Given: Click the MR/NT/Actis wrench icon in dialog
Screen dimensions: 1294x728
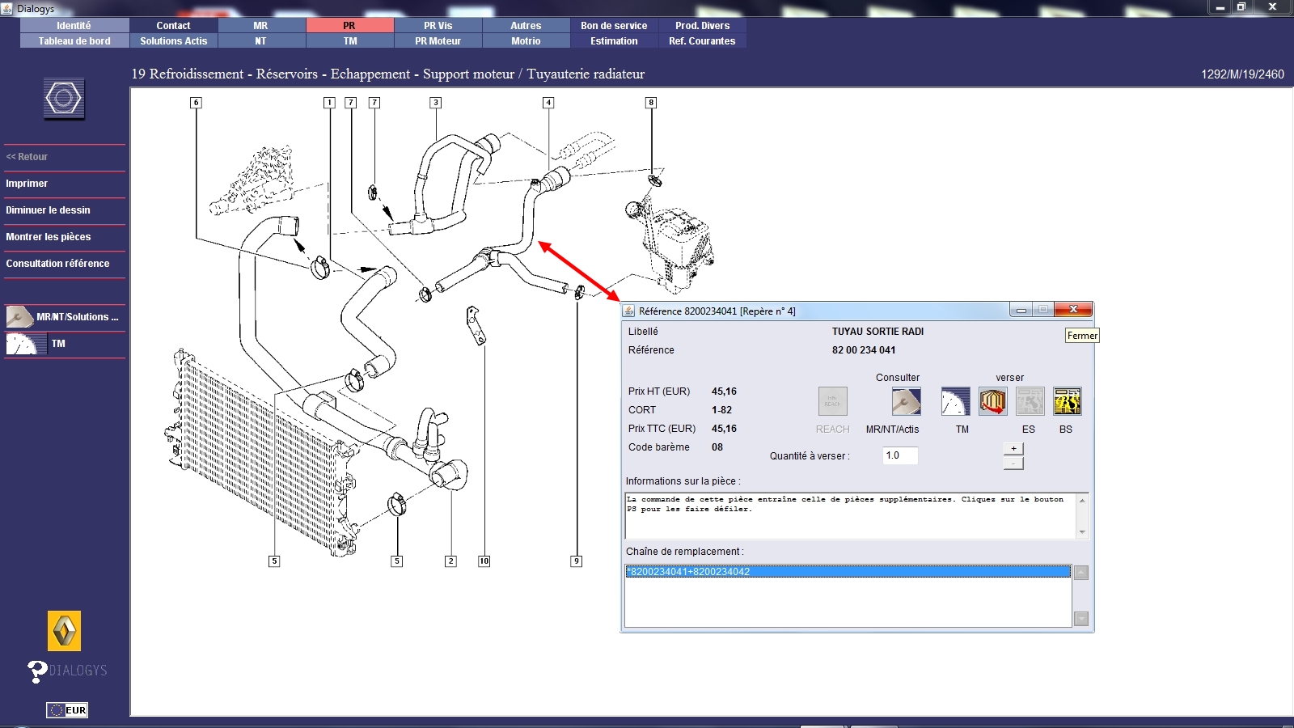Looking at the screenshot, I should point(906,401).
